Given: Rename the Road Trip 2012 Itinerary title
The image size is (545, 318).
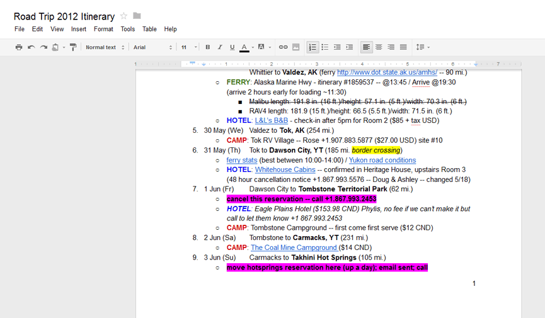Looking at the screenshot, I should [64, 16].
